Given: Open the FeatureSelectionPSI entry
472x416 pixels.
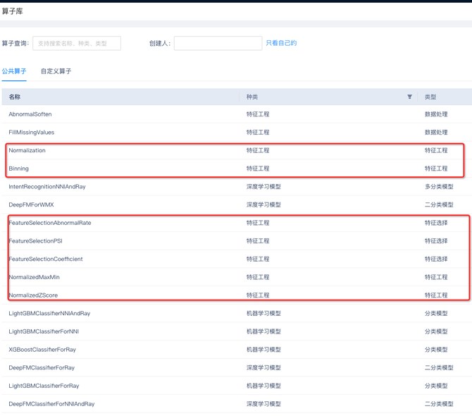Looking at the screenshot, I should pos(36,241).
